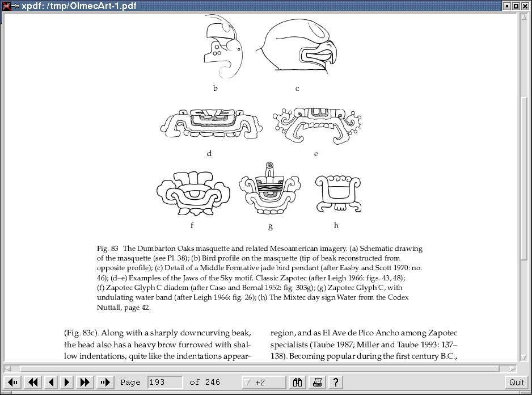Image resolution: width=532 pixels, height=395 pixels.
Task: Go to the first page of the document
Action: coord(13,383)
